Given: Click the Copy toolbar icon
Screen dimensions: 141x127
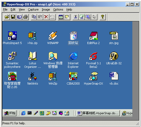Looking at the screenshot, I should [34, 17].
